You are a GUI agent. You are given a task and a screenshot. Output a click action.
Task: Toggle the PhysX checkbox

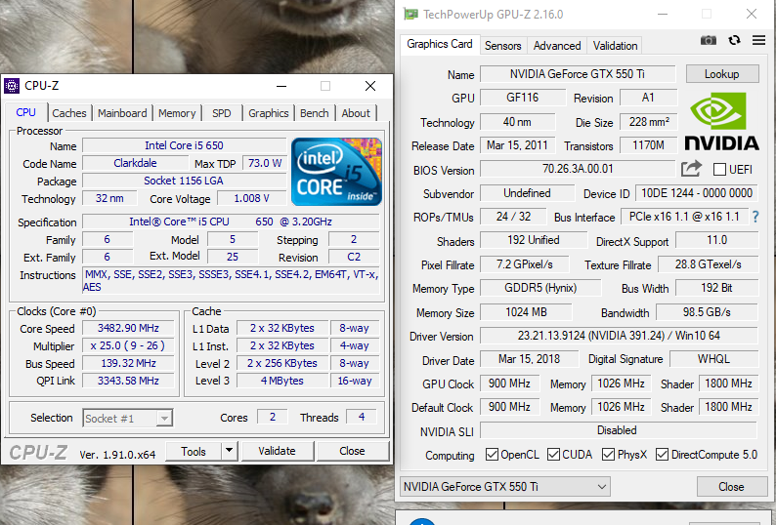[x=608, y=455]
